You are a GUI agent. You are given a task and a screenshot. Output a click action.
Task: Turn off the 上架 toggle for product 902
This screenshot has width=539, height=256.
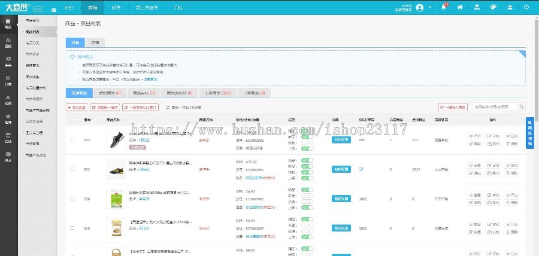click(307, 178)
